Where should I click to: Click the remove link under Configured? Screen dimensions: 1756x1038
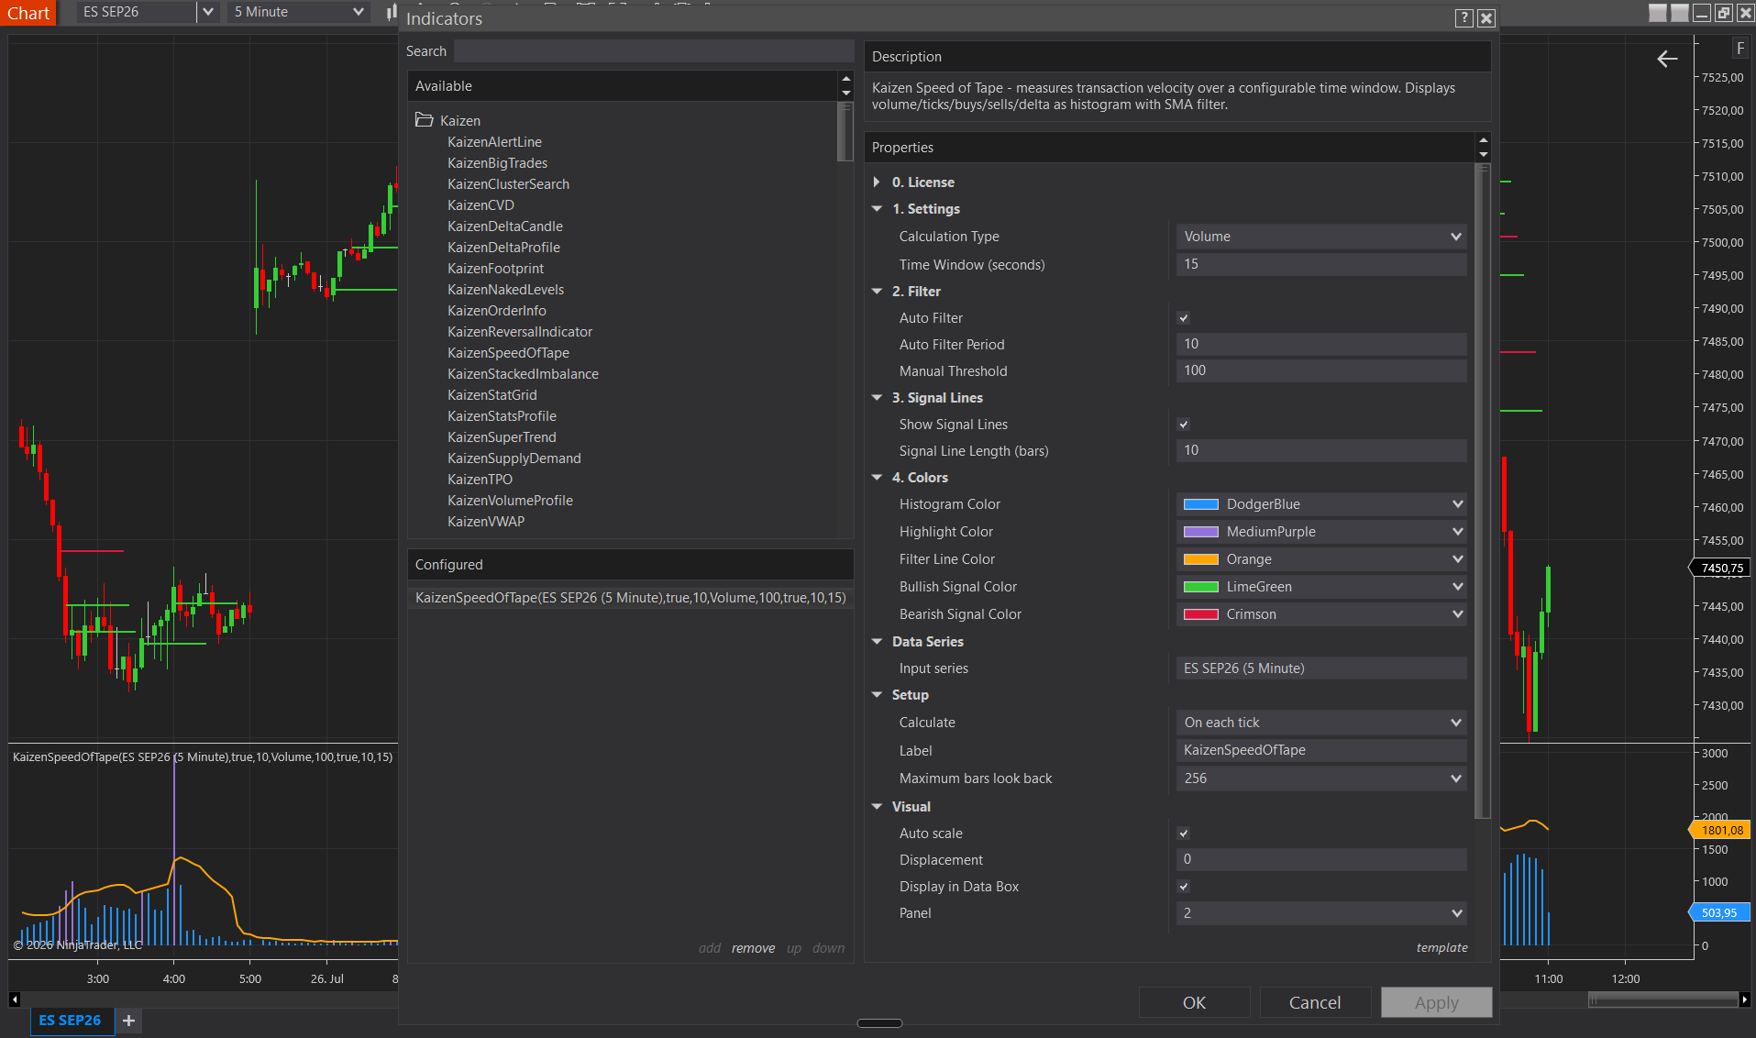(753, 948)
